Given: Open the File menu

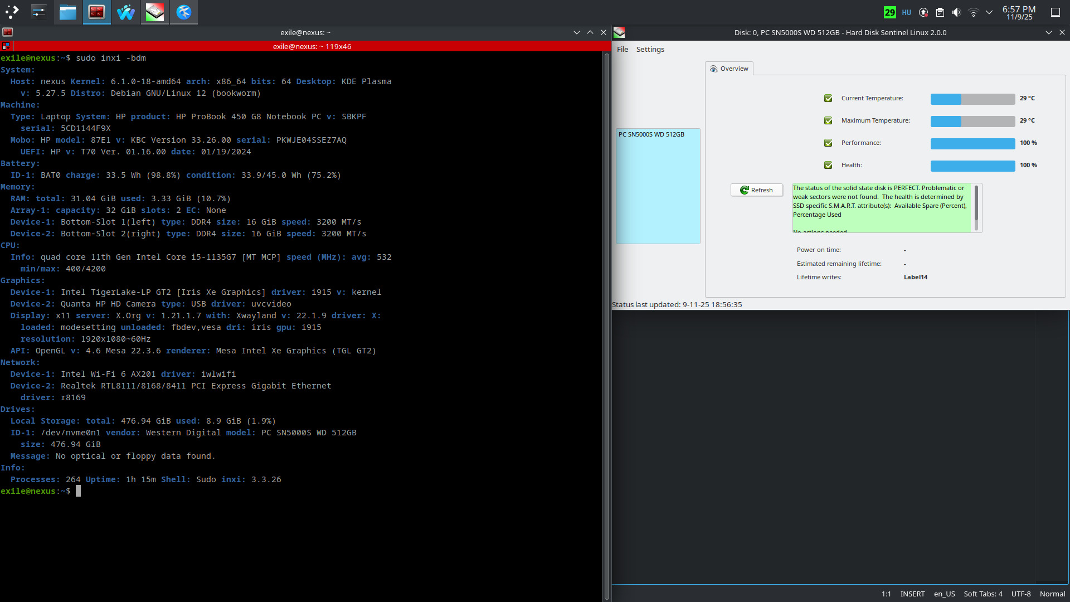Looking at the screenshot, I should tap(622, 49).
